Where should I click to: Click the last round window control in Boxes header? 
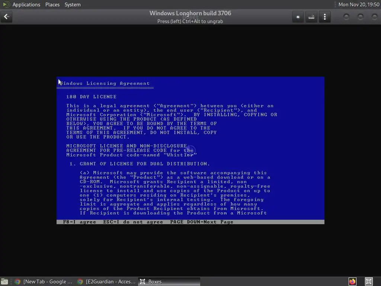tap(374, 16)
